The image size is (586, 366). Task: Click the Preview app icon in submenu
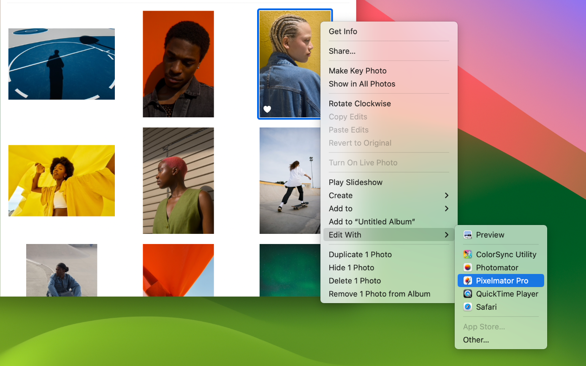(x=467, y=235)
